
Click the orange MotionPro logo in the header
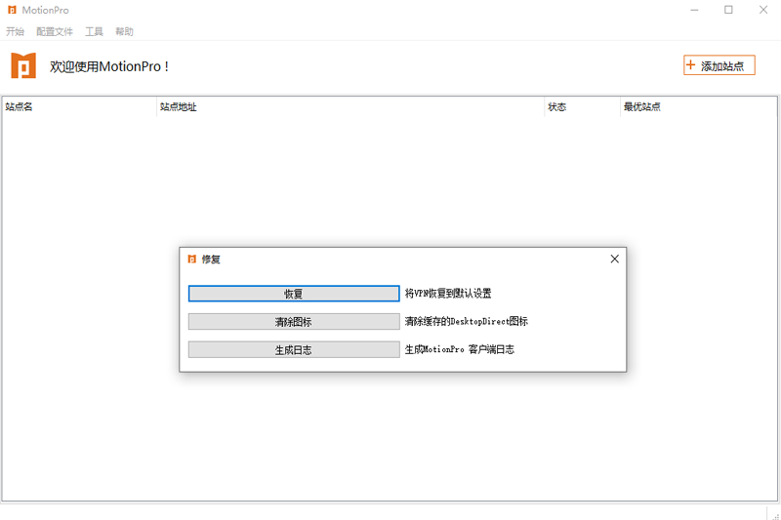[23, 65]
